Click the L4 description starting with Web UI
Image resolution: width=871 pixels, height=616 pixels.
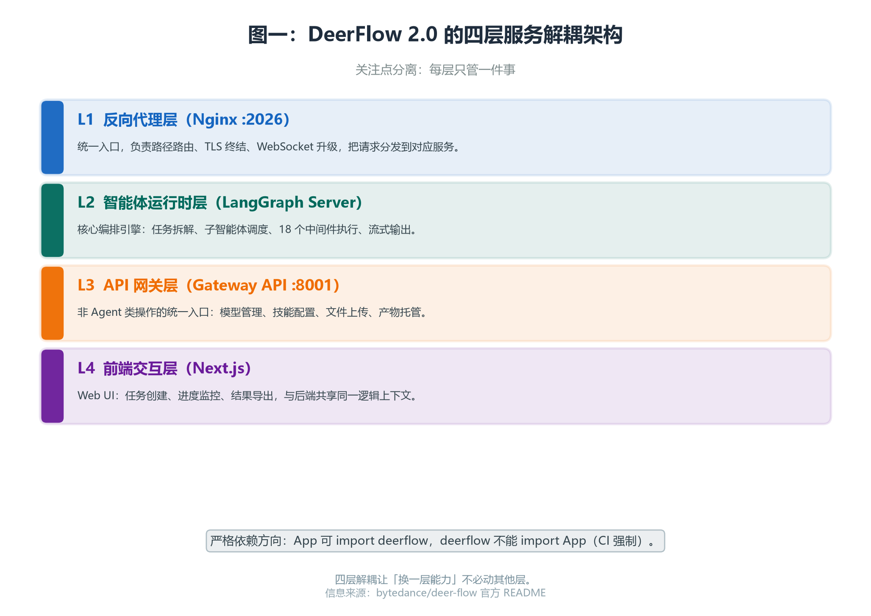(x=247, y=396)
